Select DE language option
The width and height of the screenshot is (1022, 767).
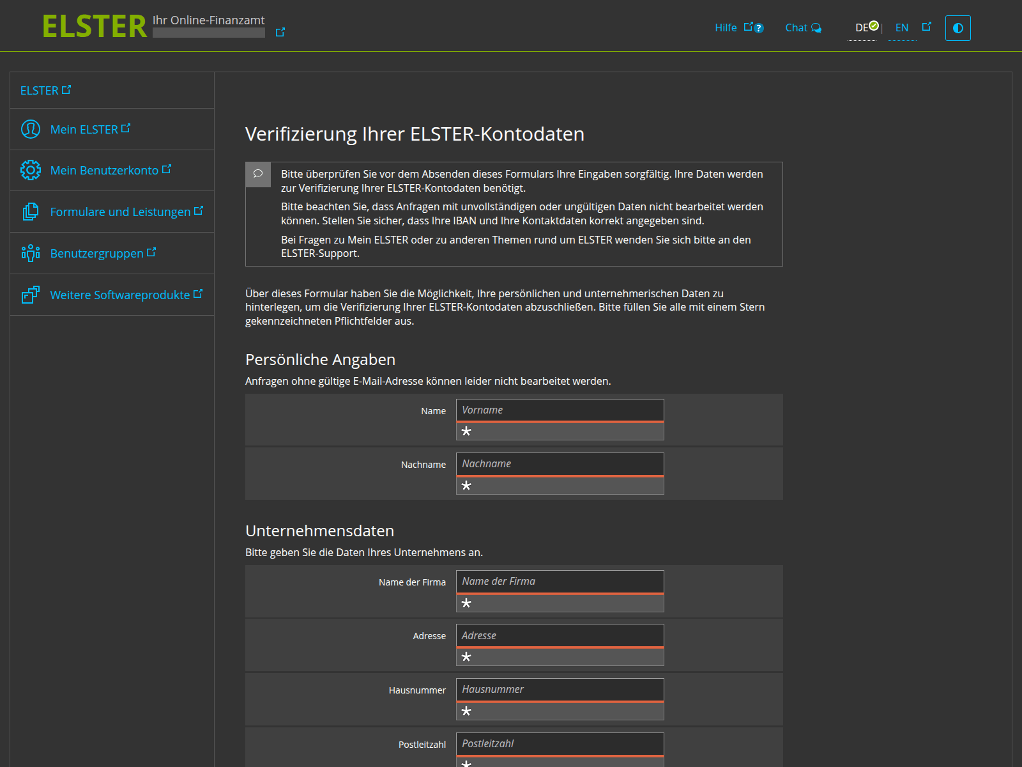[862, 27]
